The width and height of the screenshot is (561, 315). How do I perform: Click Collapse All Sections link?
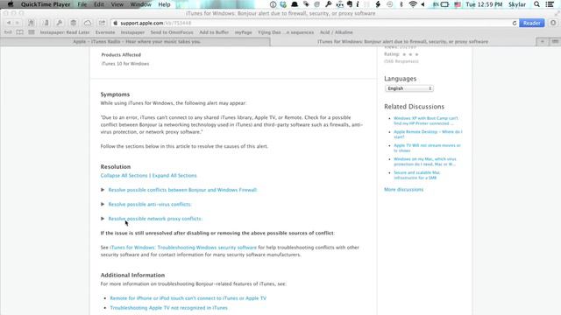point(124,175)
